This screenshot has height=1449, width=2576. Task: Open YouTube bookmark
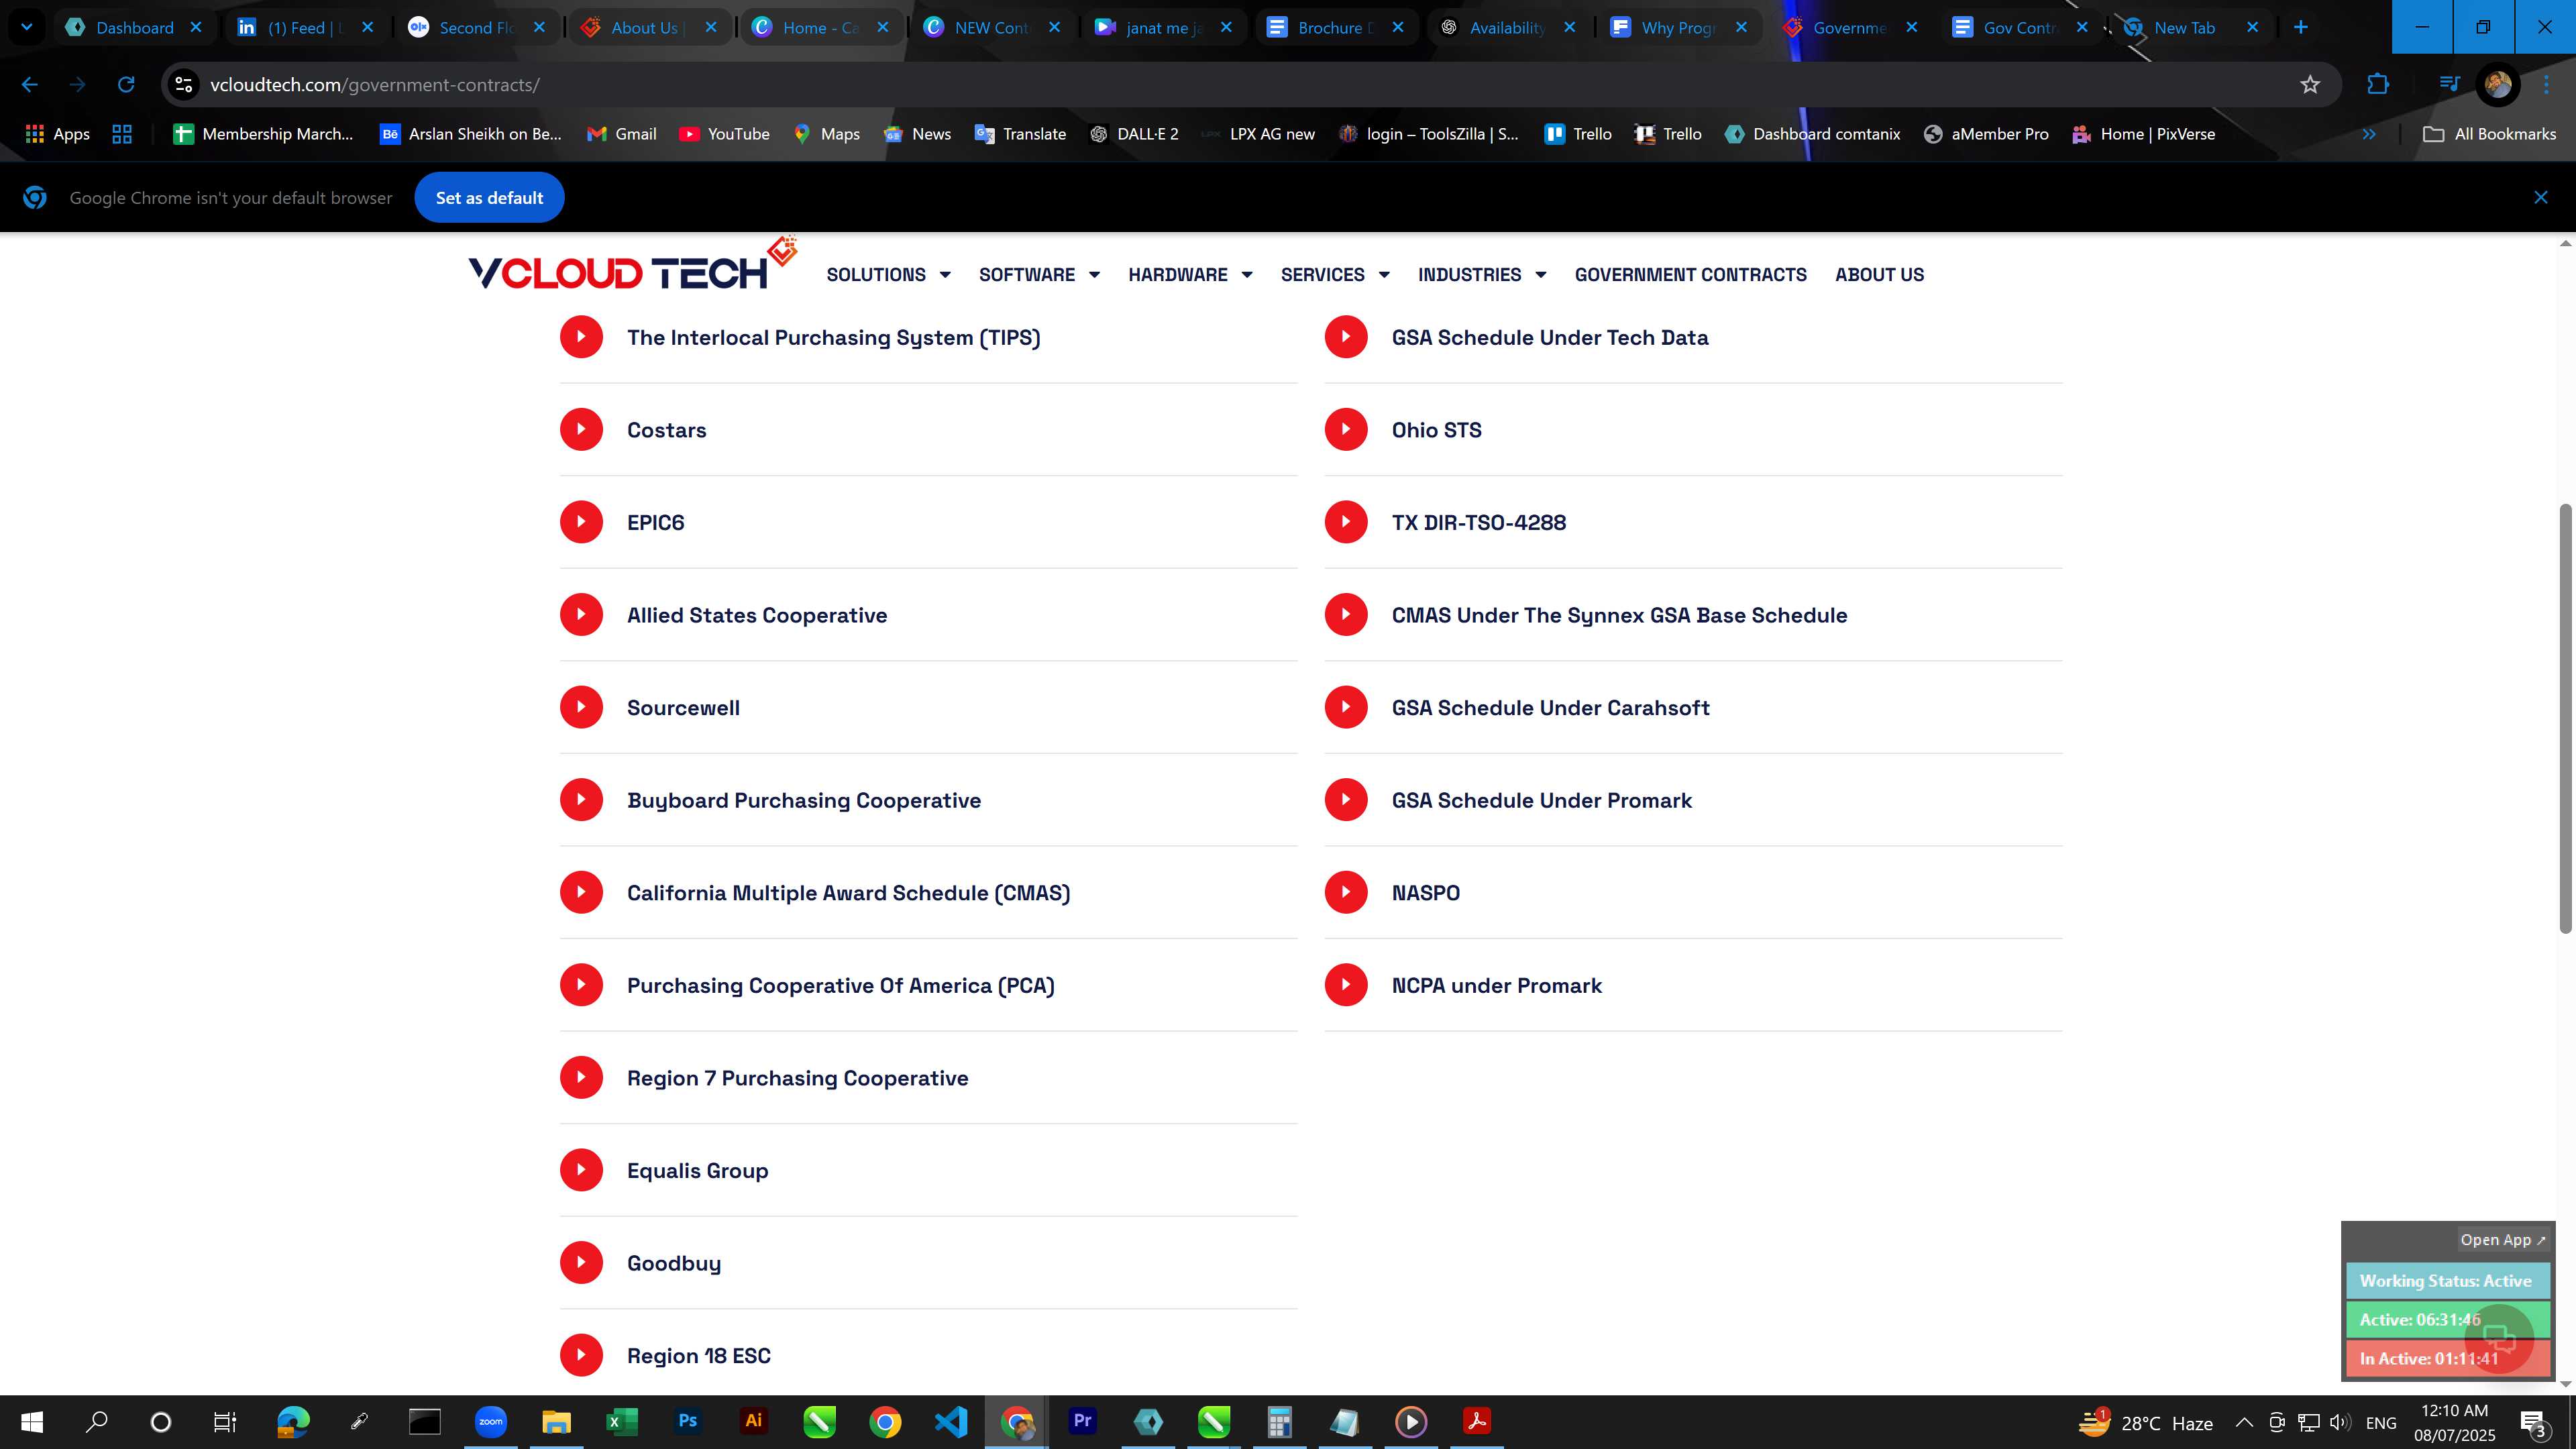pos(724,134)
